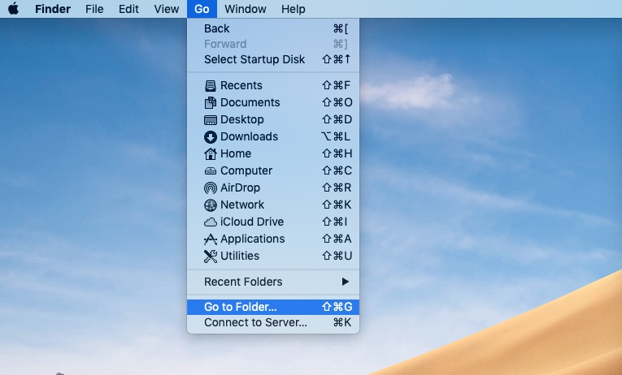Click the ⌥⌘L shortcut for Downloads
Screen dimensions: 622x375
(336, 136)
